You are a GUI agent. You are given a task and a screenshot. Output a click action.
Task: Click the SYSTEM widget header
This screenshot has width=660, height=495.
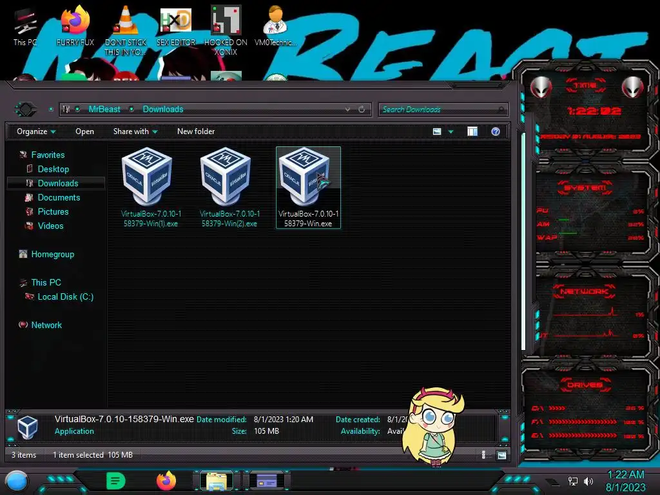(585, 188)
